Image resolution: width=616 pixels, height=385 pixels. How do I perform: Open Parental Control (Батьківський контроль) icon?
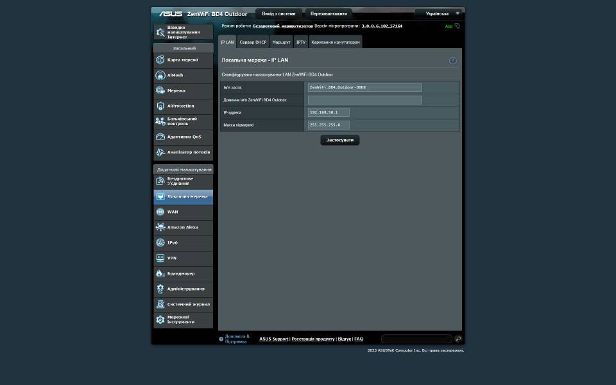point(160,121)
